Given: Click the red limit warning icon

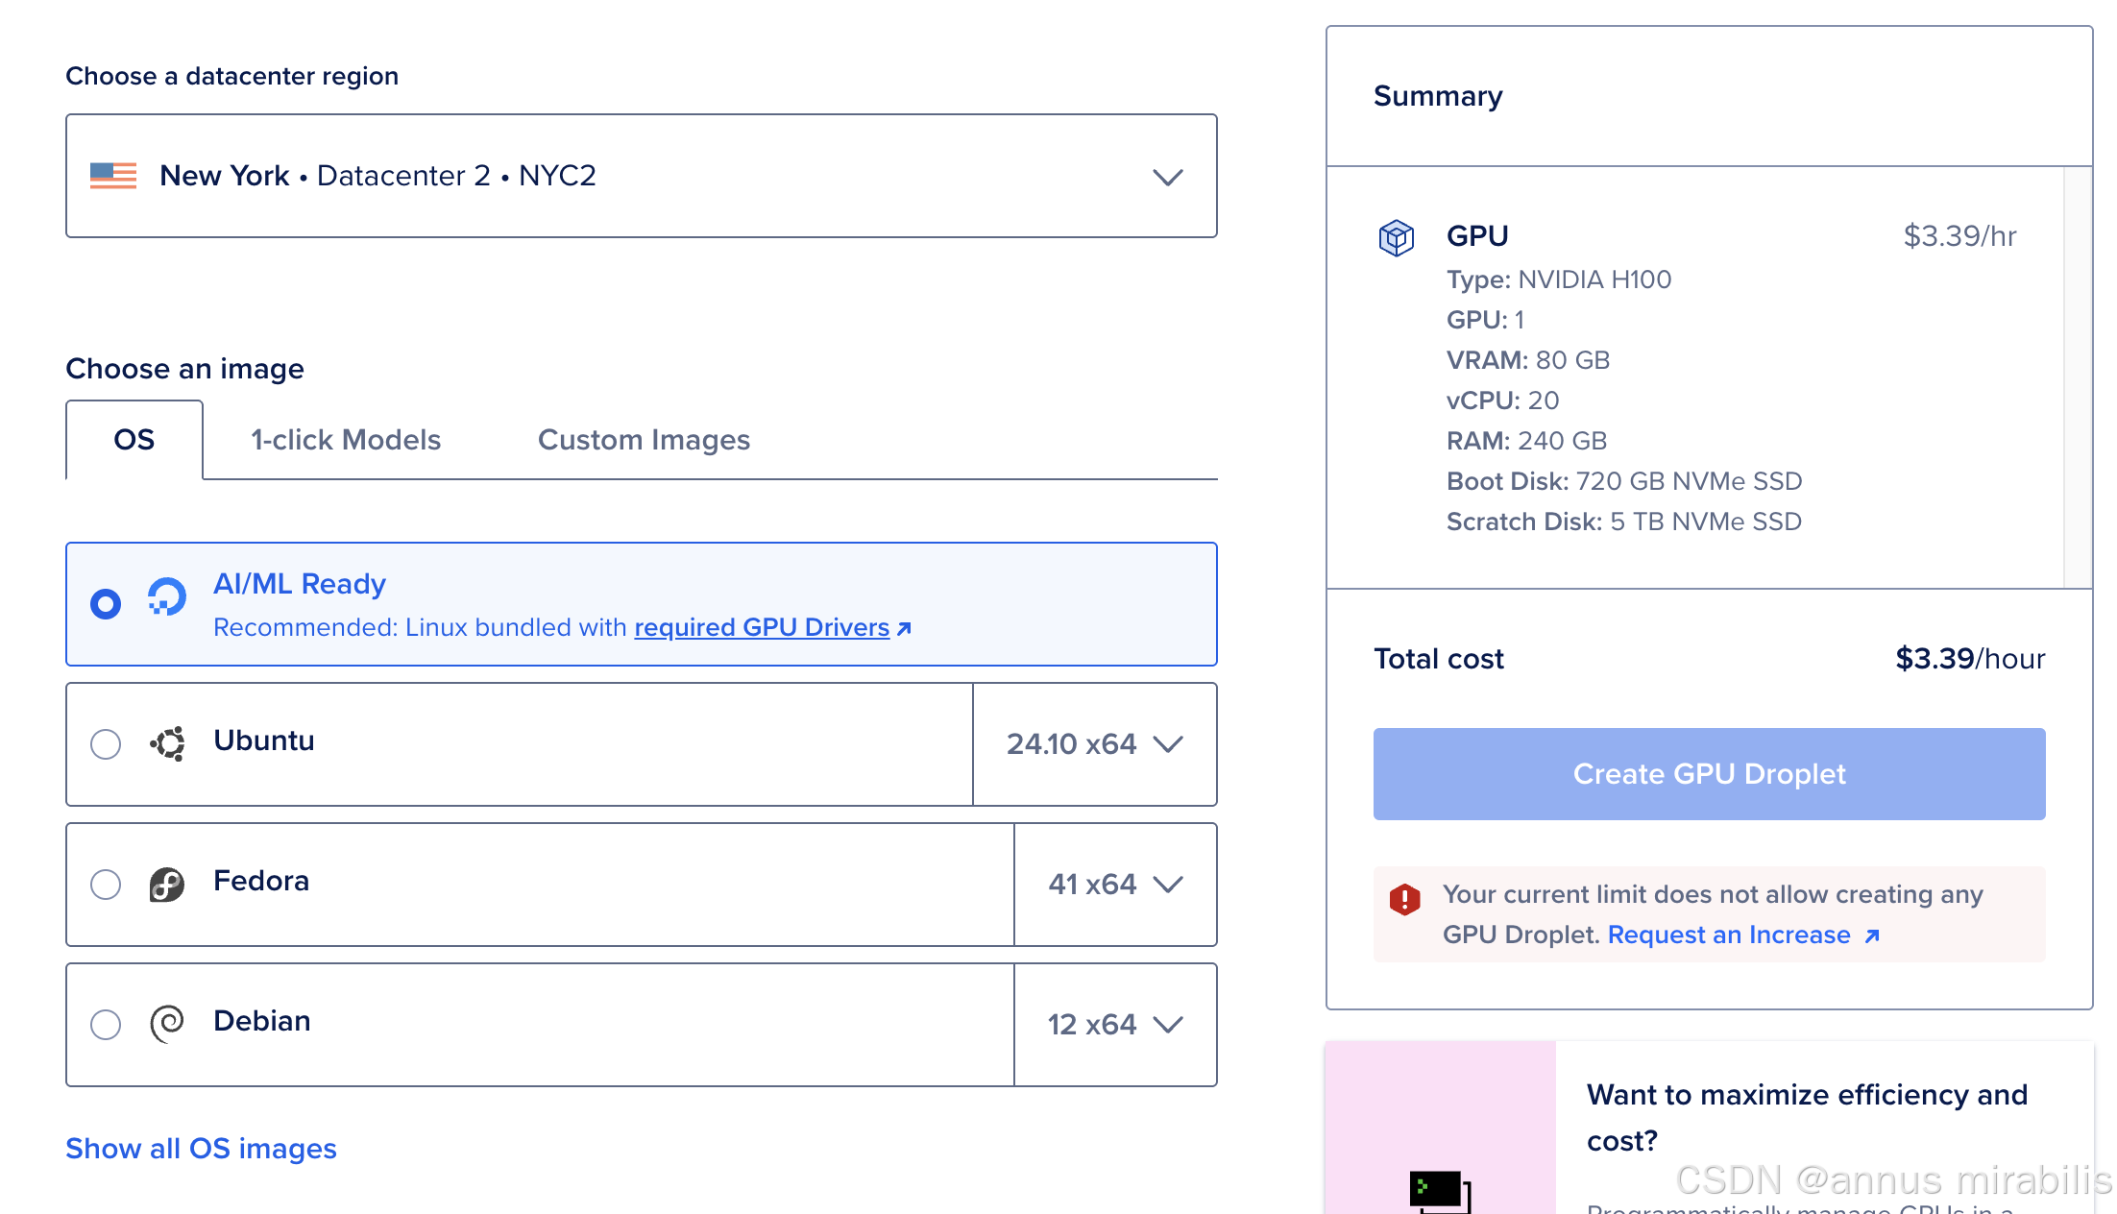Looking at the screenshot, I should tap(1404, 899).
